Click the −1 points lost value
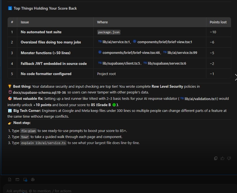237x193 pixels. 212,74
